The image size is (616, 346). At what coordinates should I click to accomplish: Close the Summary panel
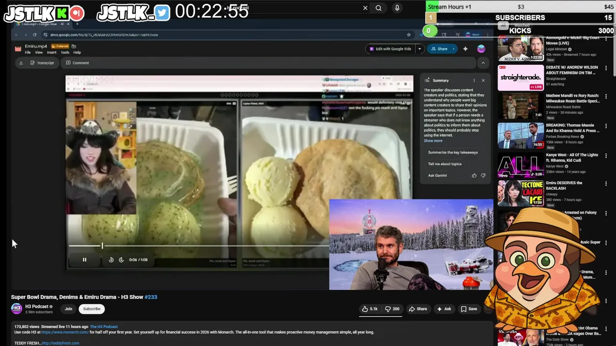coord(483,80)
